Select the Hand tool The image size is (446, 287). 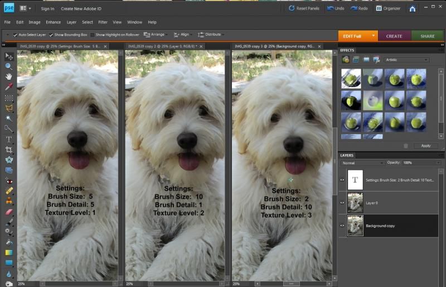click(x=9, y=76)
